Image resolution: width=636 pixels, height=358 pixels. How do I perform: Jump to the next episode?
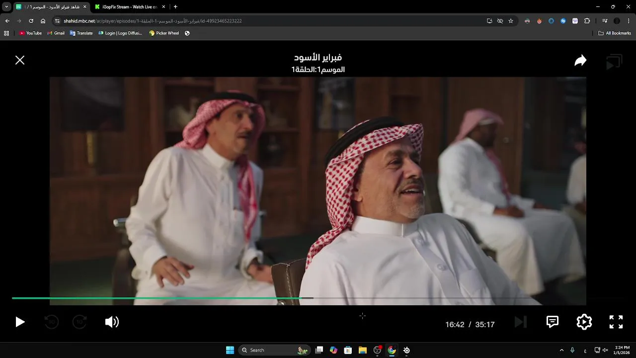[x=520, y=322]
